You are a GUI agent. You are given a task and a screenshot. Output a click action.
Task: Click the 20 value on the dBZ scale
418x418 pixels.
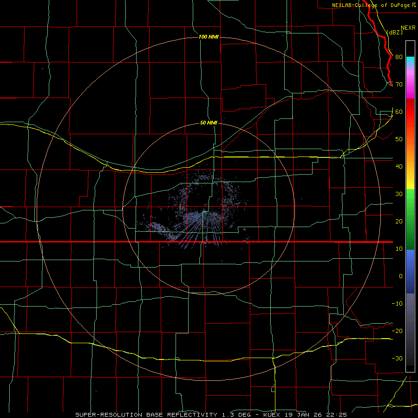(399, 221)
